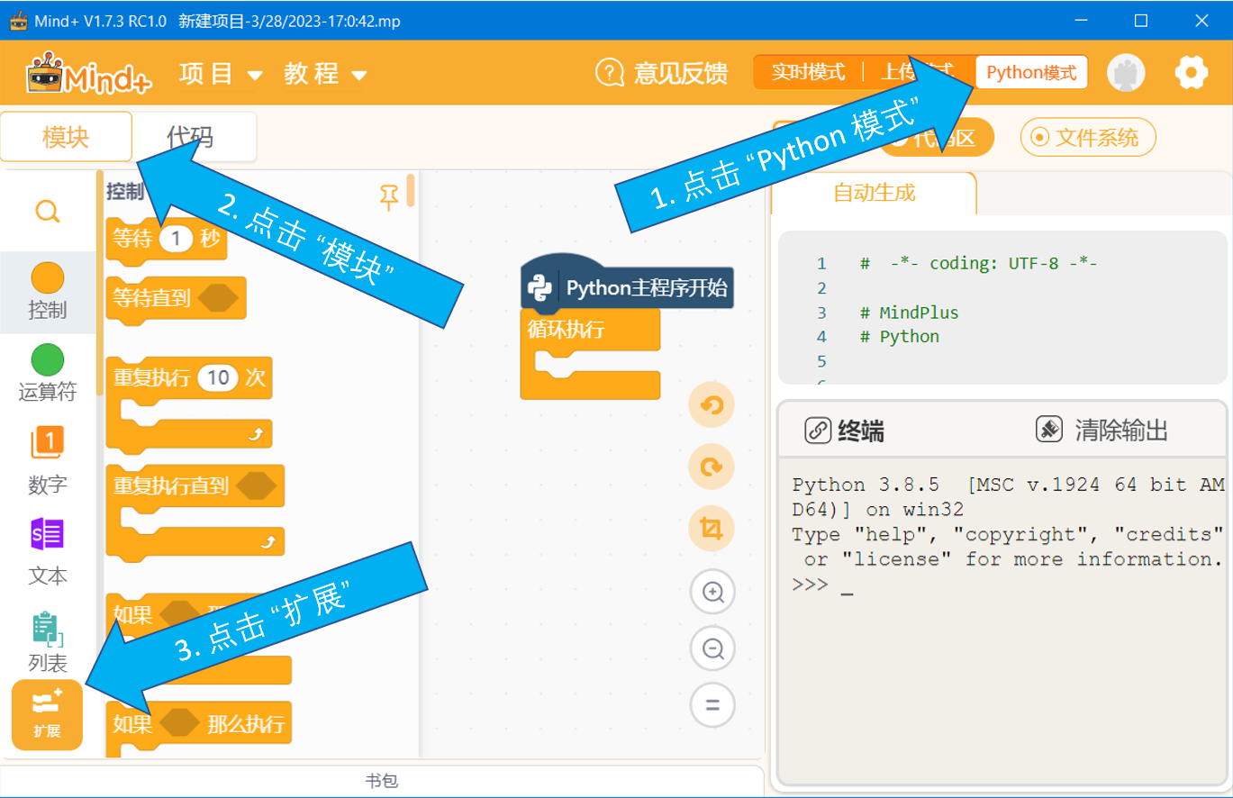Select the 代码 tab
This screenshot has height=798, width=1233.
point(191,137)
